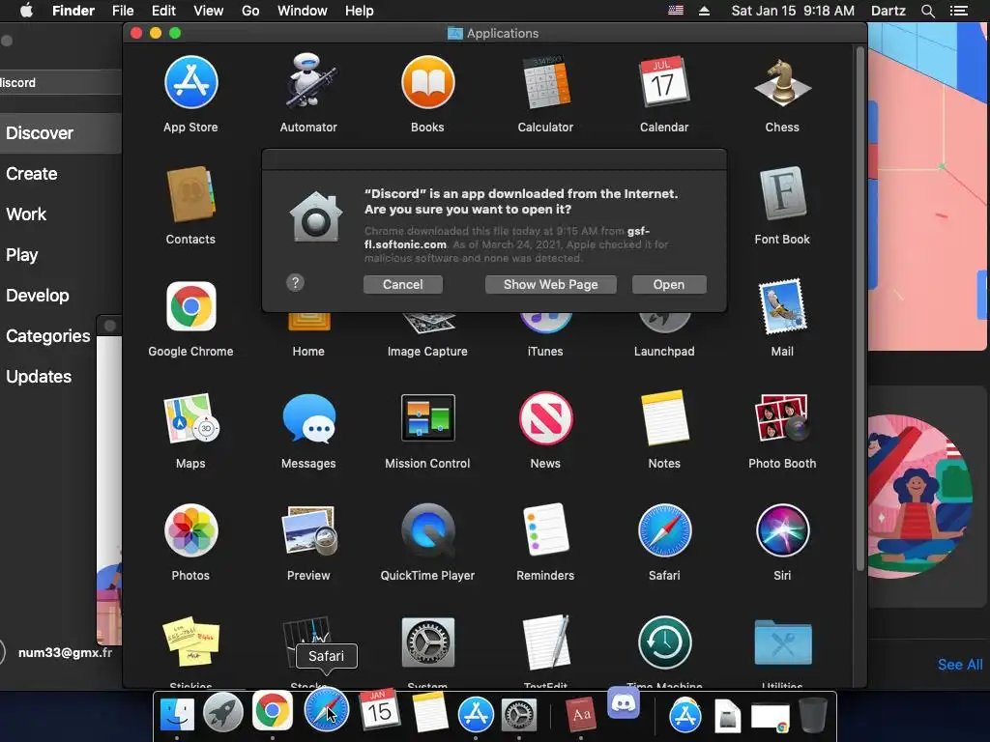This screenshot has width=990, height=742.
Task: Launch Automator from the Applications window
Action: [x=308, y=81]
